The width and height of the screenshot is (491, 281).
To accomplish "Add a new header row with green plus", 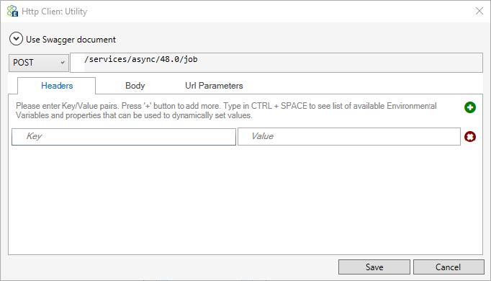I will tap(469, 107).
